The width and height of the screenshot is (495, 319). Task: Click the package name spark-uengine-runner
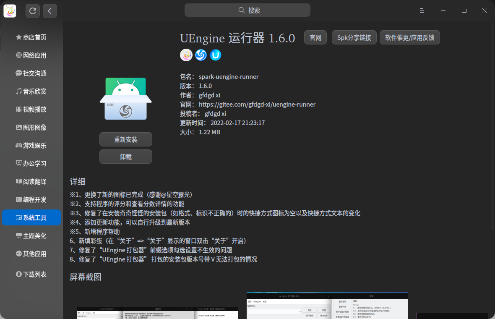coord(229,77)
